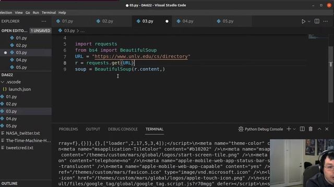Open the Help menu
Image resolution: width=334 pixels, height=187 pixels.
pyautogui.click(x=62, y=12)
